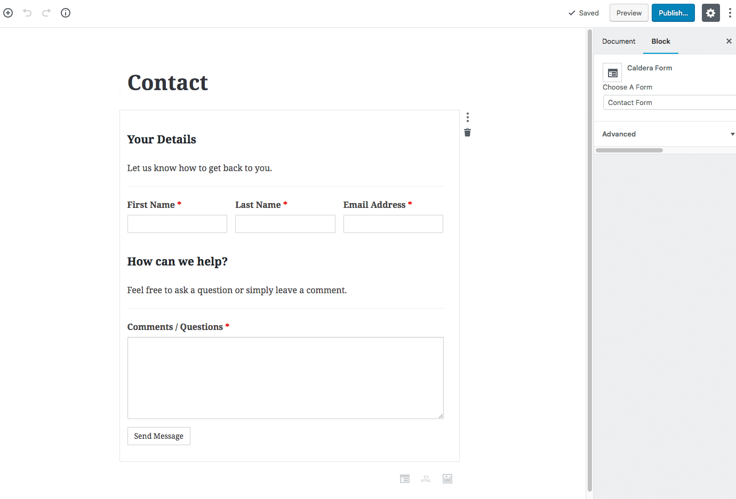This screenshot has width=736, height=499.
Task: Click the redo arrow icon
Action: (x=46, y=13)
